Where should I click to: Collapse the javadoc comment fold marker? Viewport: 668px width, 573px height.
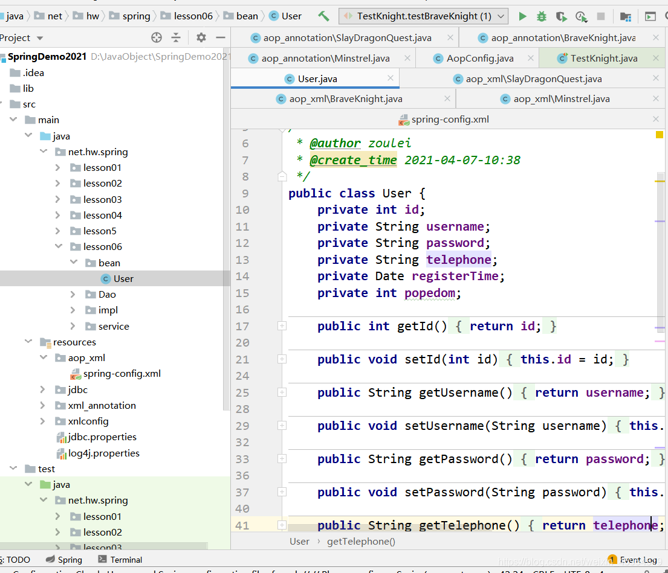[x=282, y=176]
